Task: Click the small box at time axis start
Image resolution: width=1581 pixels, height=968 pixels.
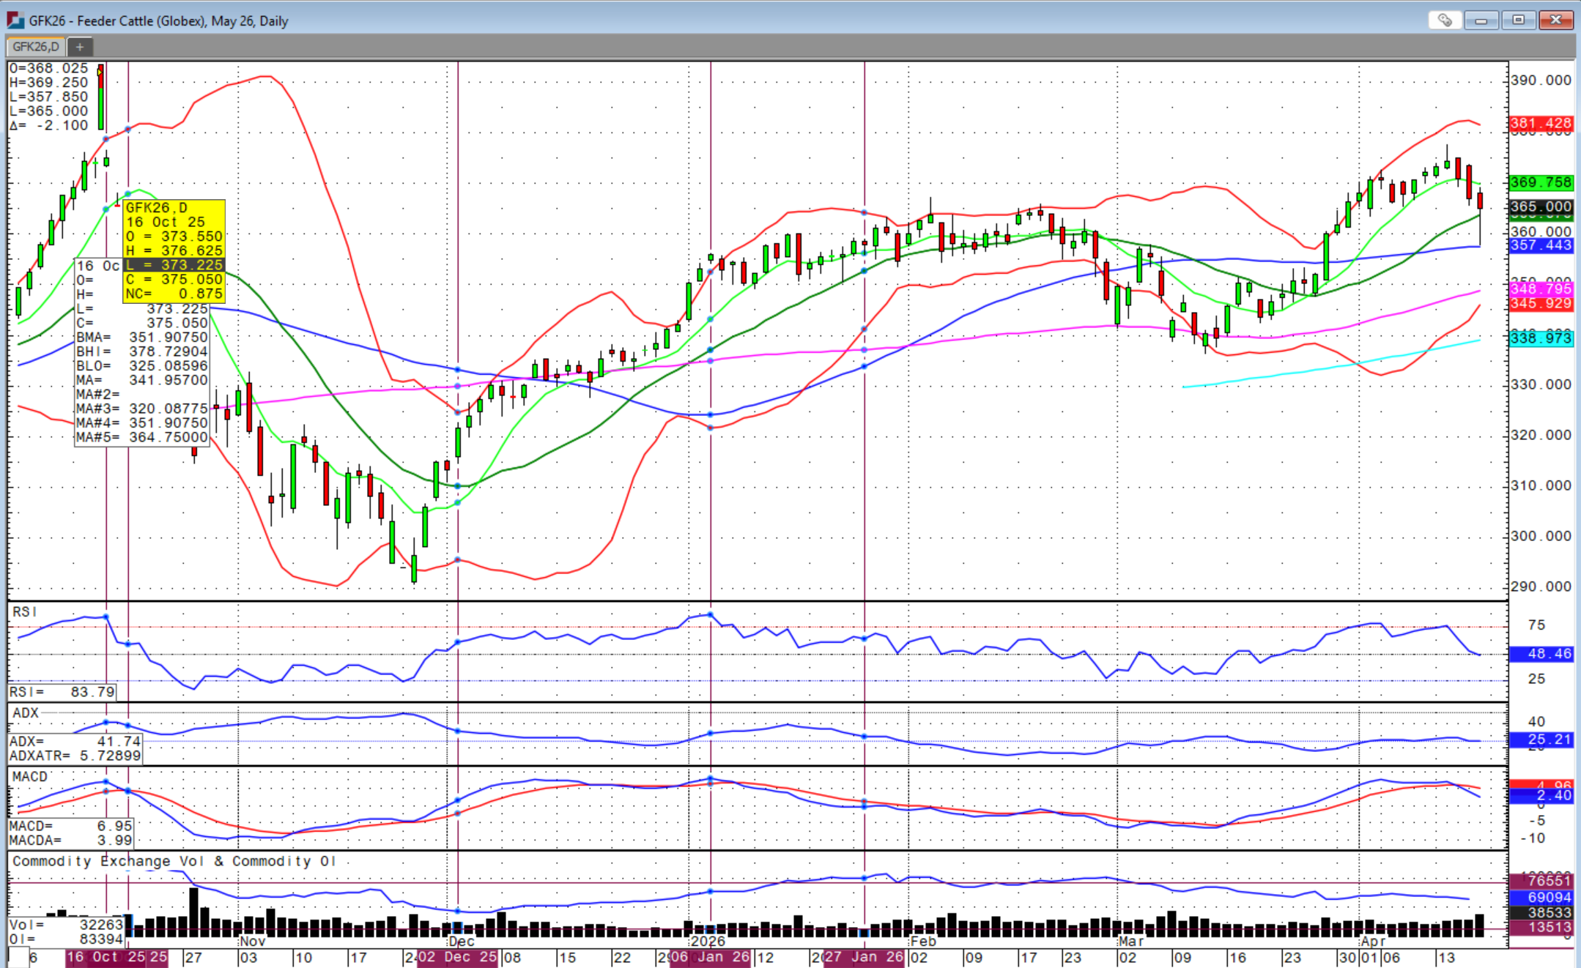Action: [18, 957]
